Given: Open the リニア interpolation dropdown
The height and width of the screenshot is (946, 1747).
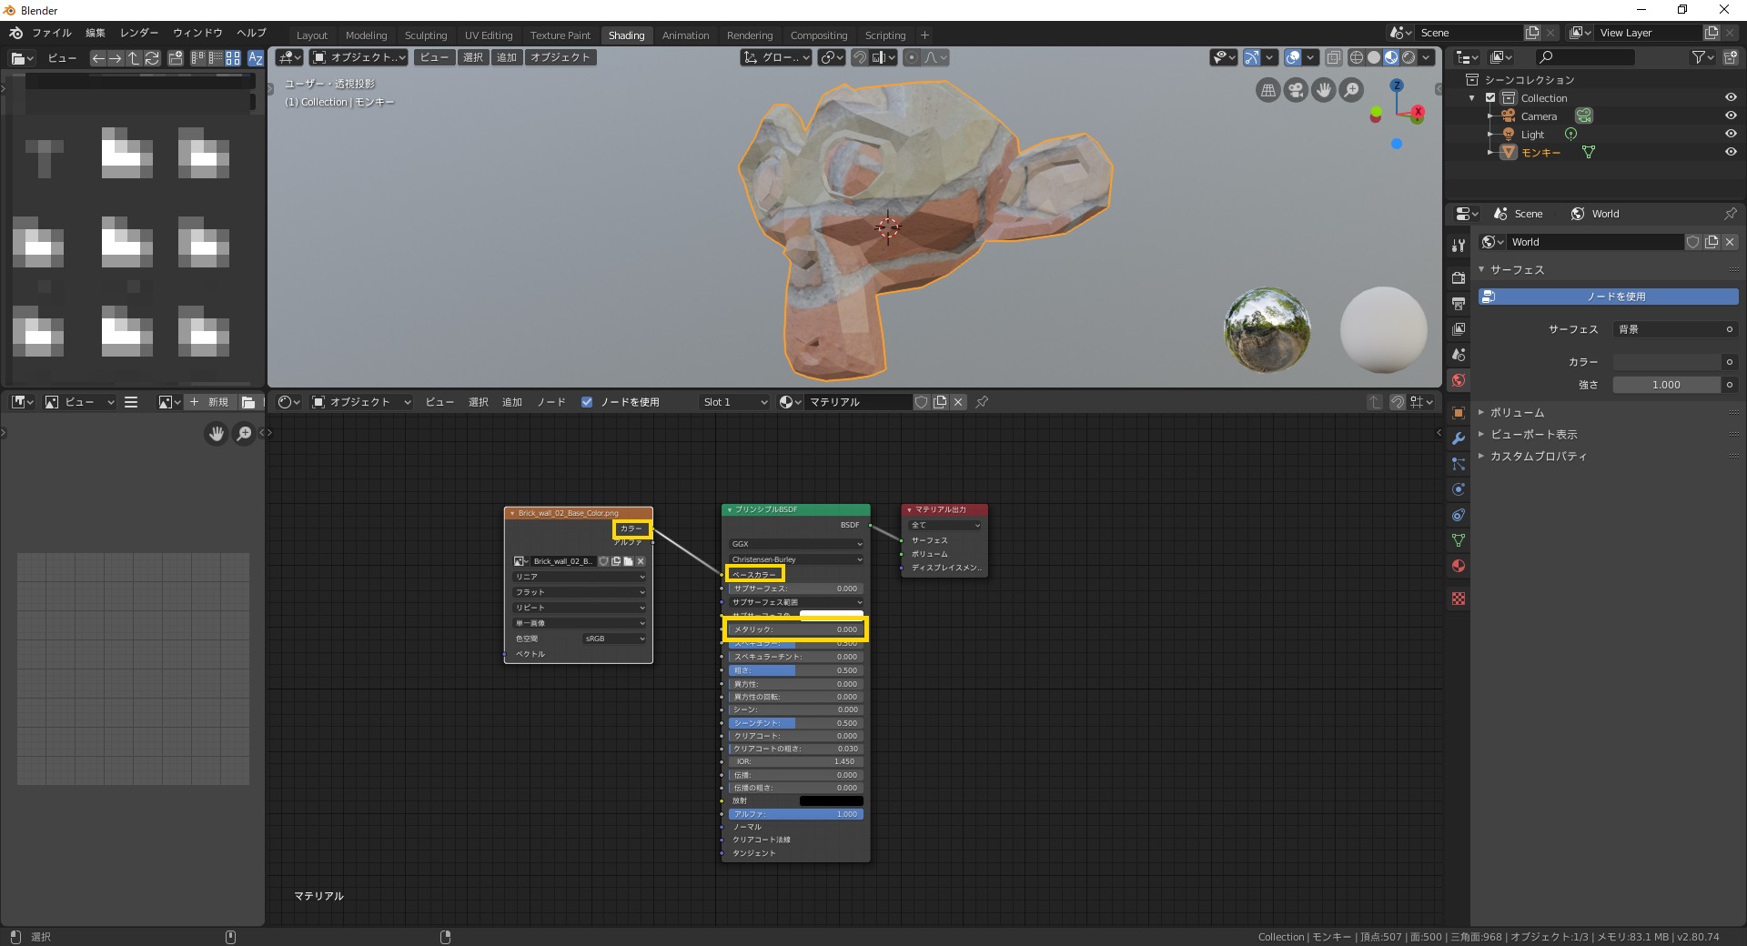Looking at the screenshot, I should (x=580, y=577).
